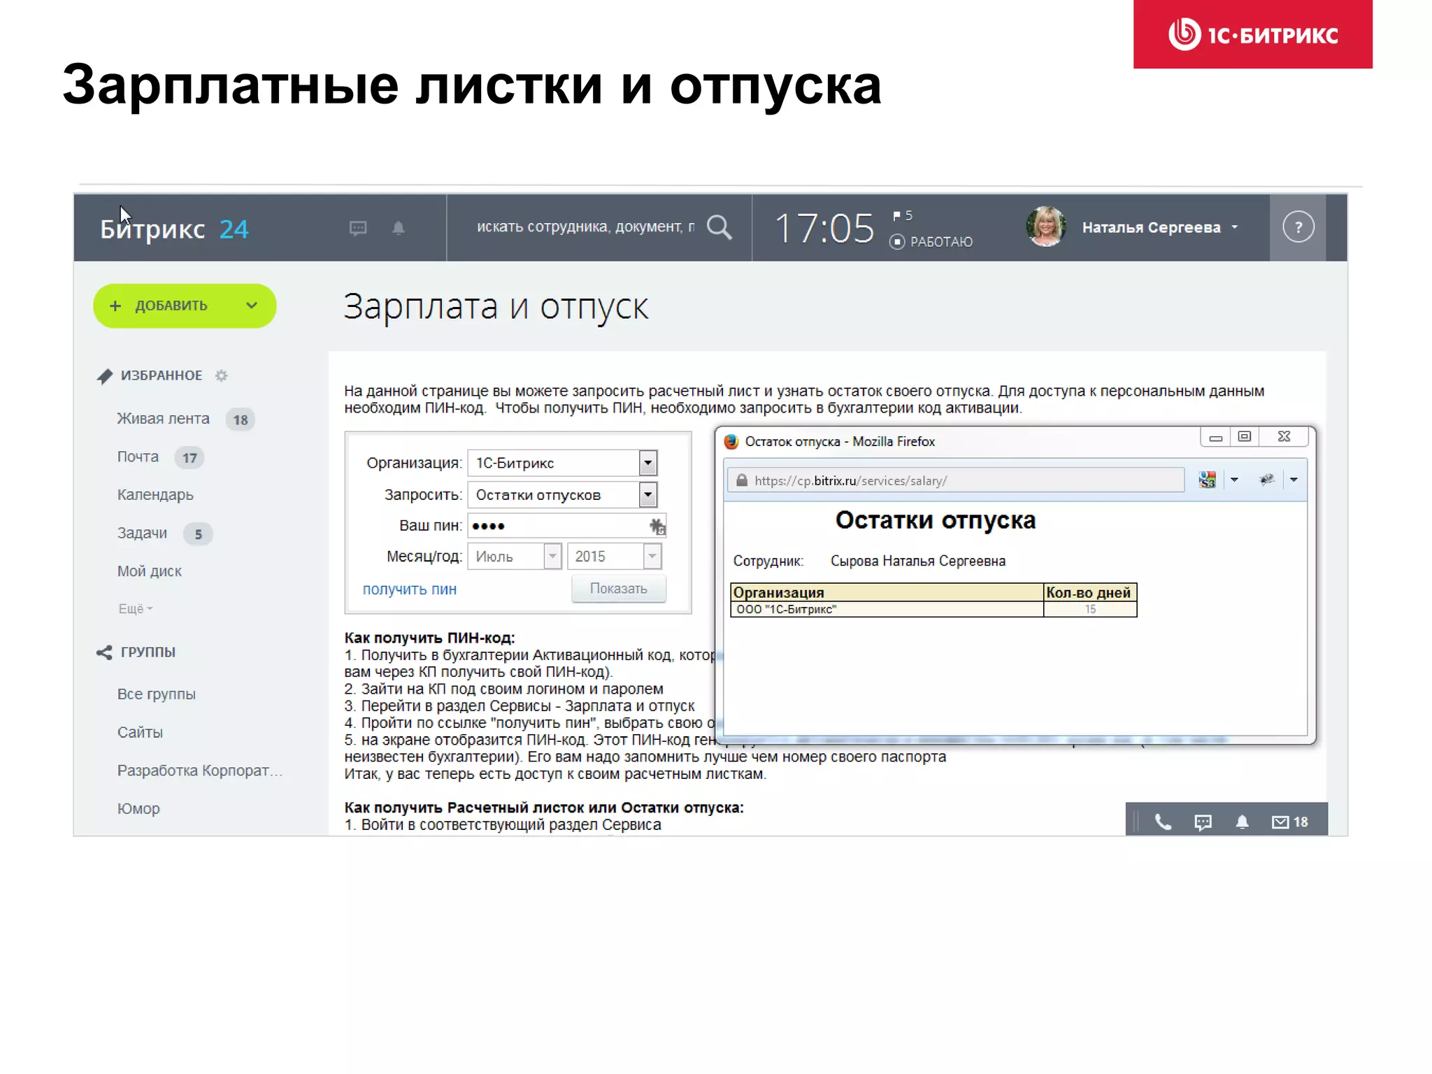Screen dimensions: 1432x1074
Task: Open the month dropdown showing Июль
Action: tap(515, 557)
